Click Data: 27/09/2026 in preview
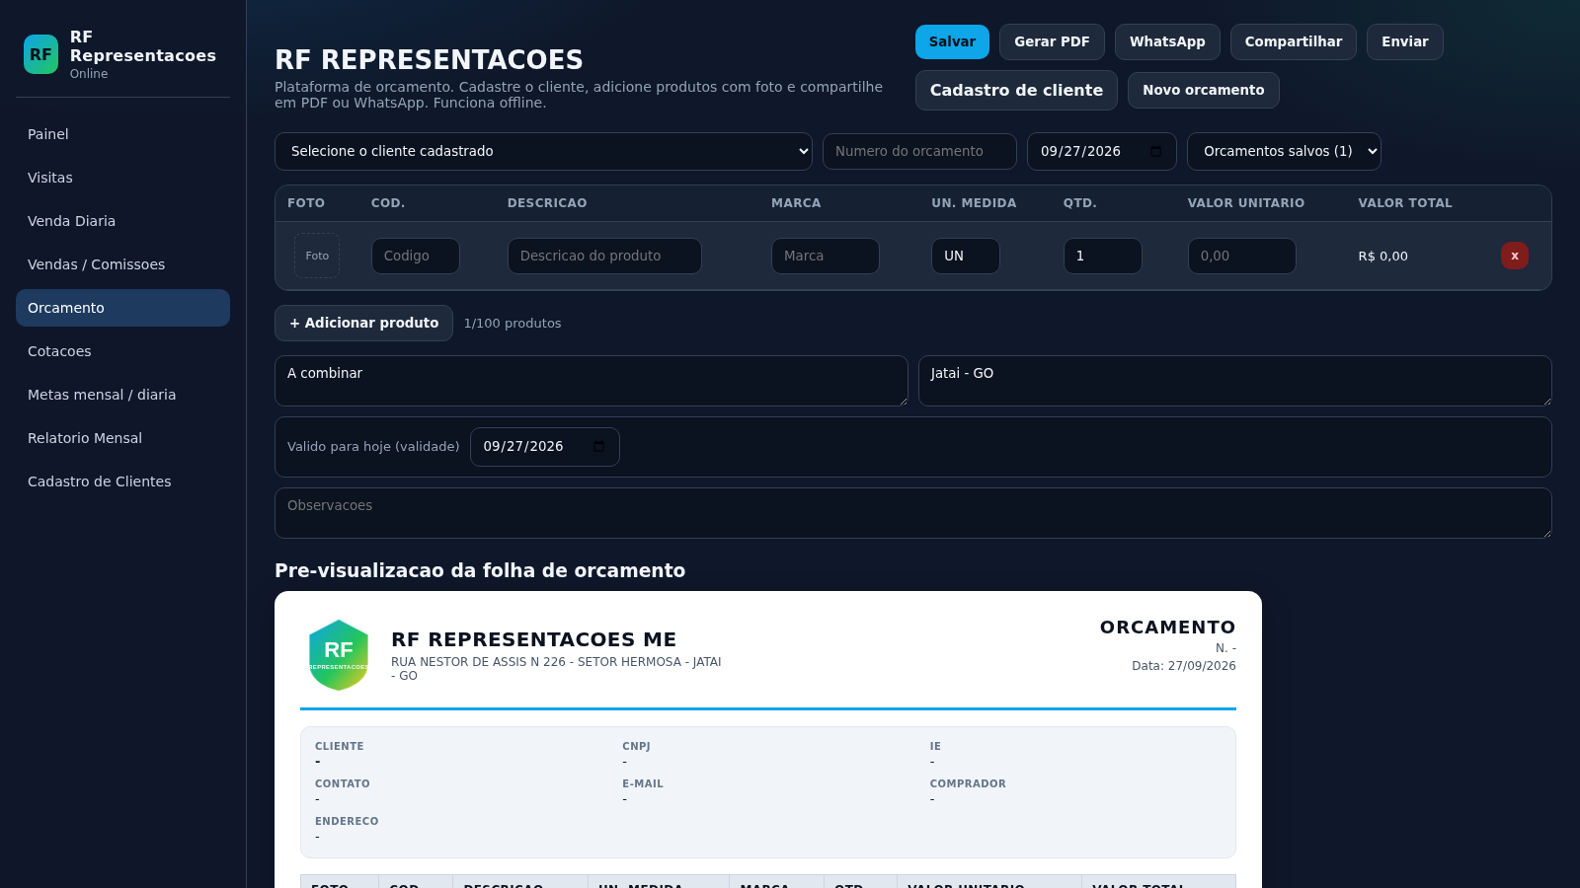 tap(1184, 666)
